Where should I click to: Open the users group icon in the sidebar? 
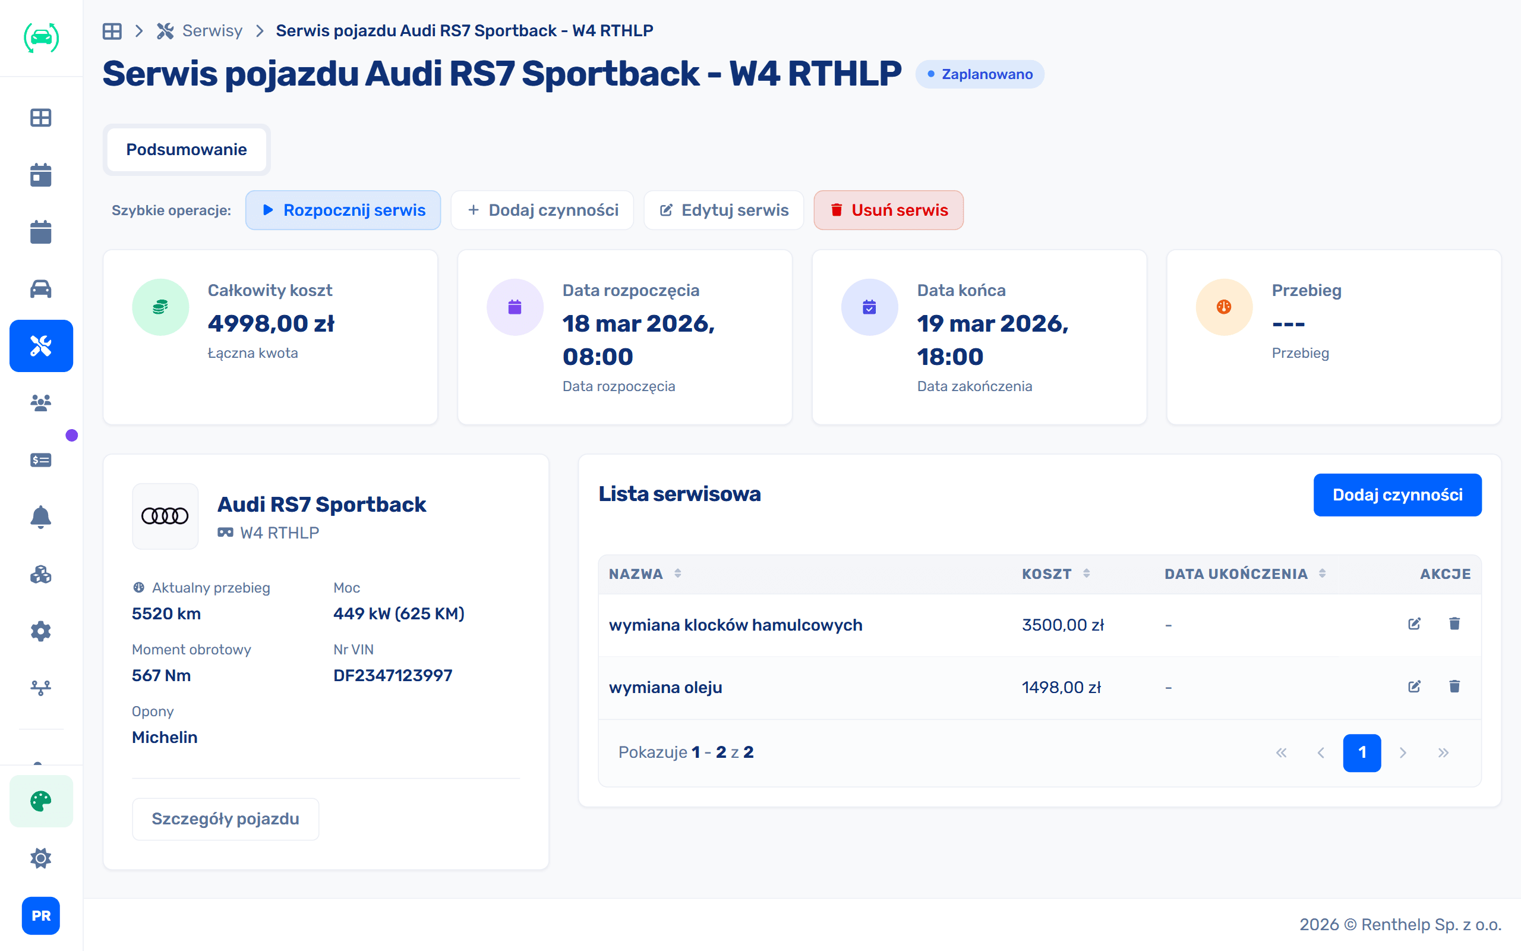(x=41, y=402)
